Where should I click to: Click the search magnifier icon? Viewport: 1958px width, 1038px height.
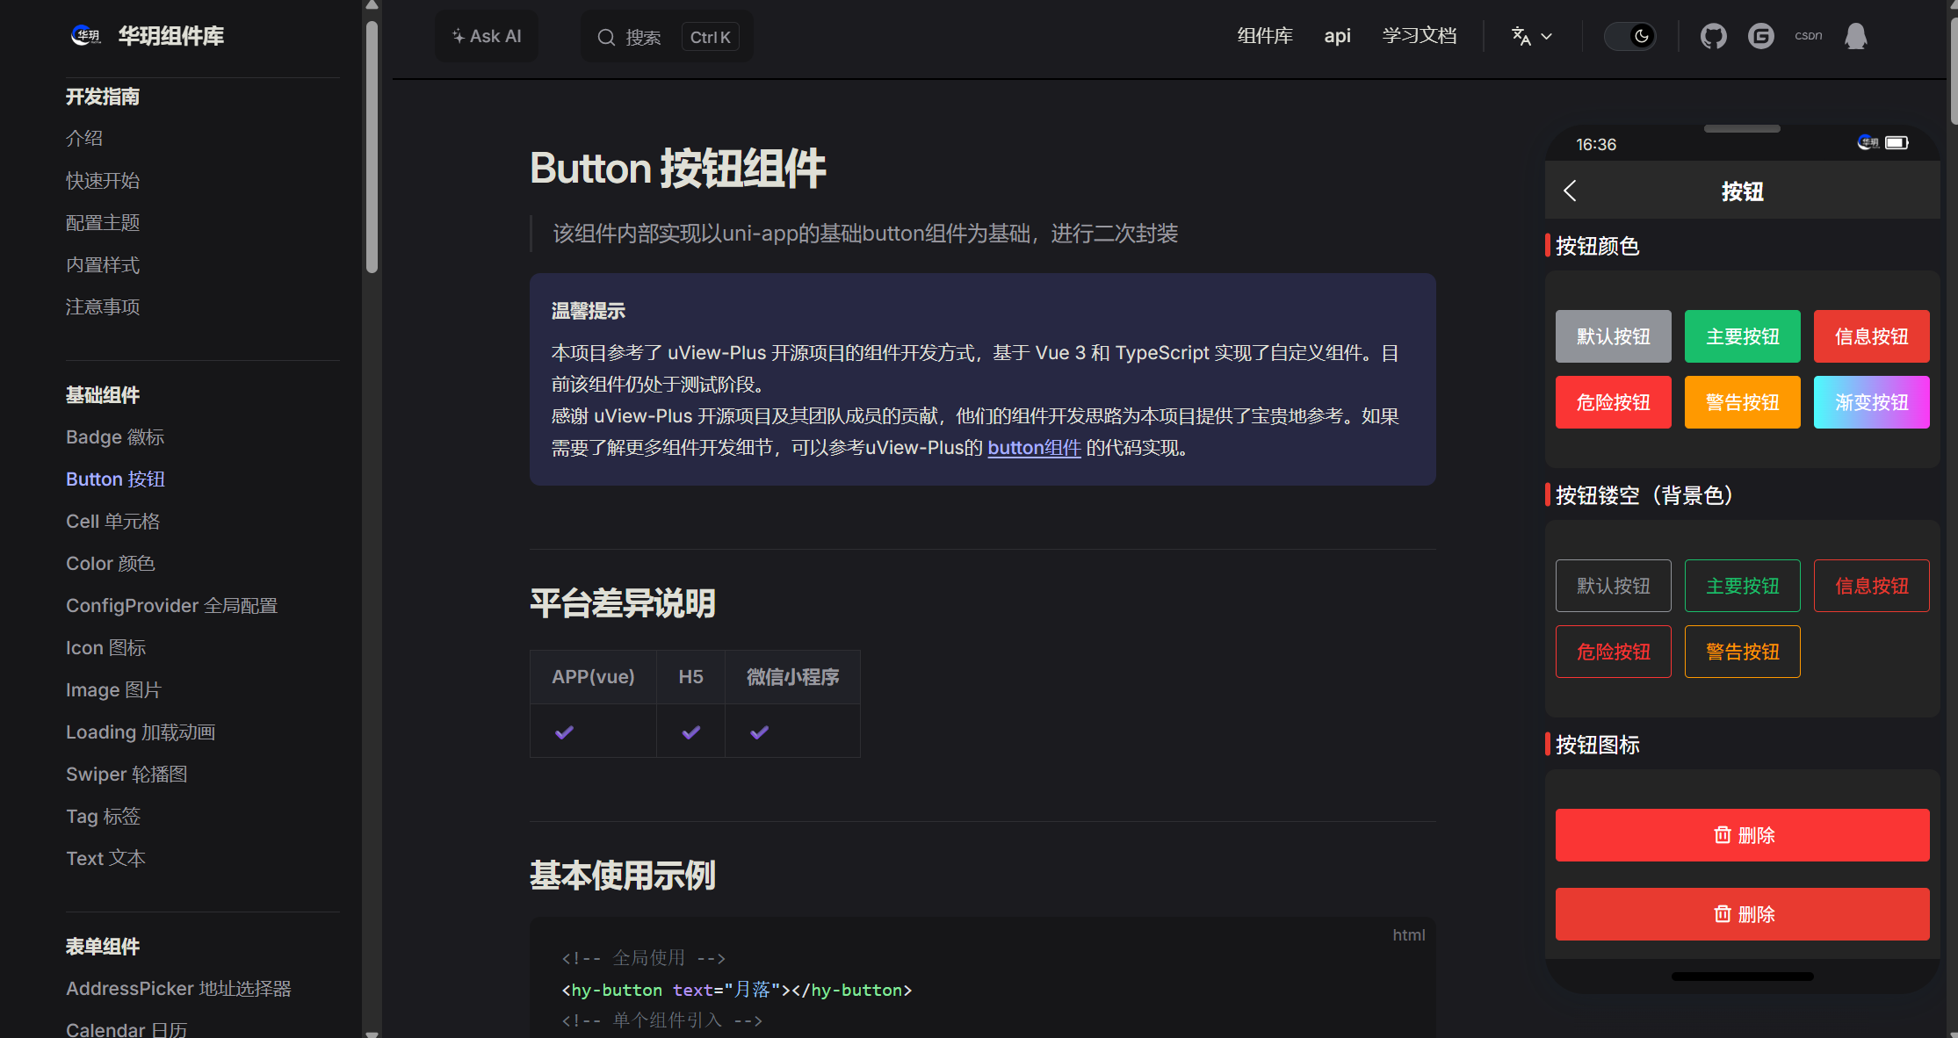click(606, 37)
